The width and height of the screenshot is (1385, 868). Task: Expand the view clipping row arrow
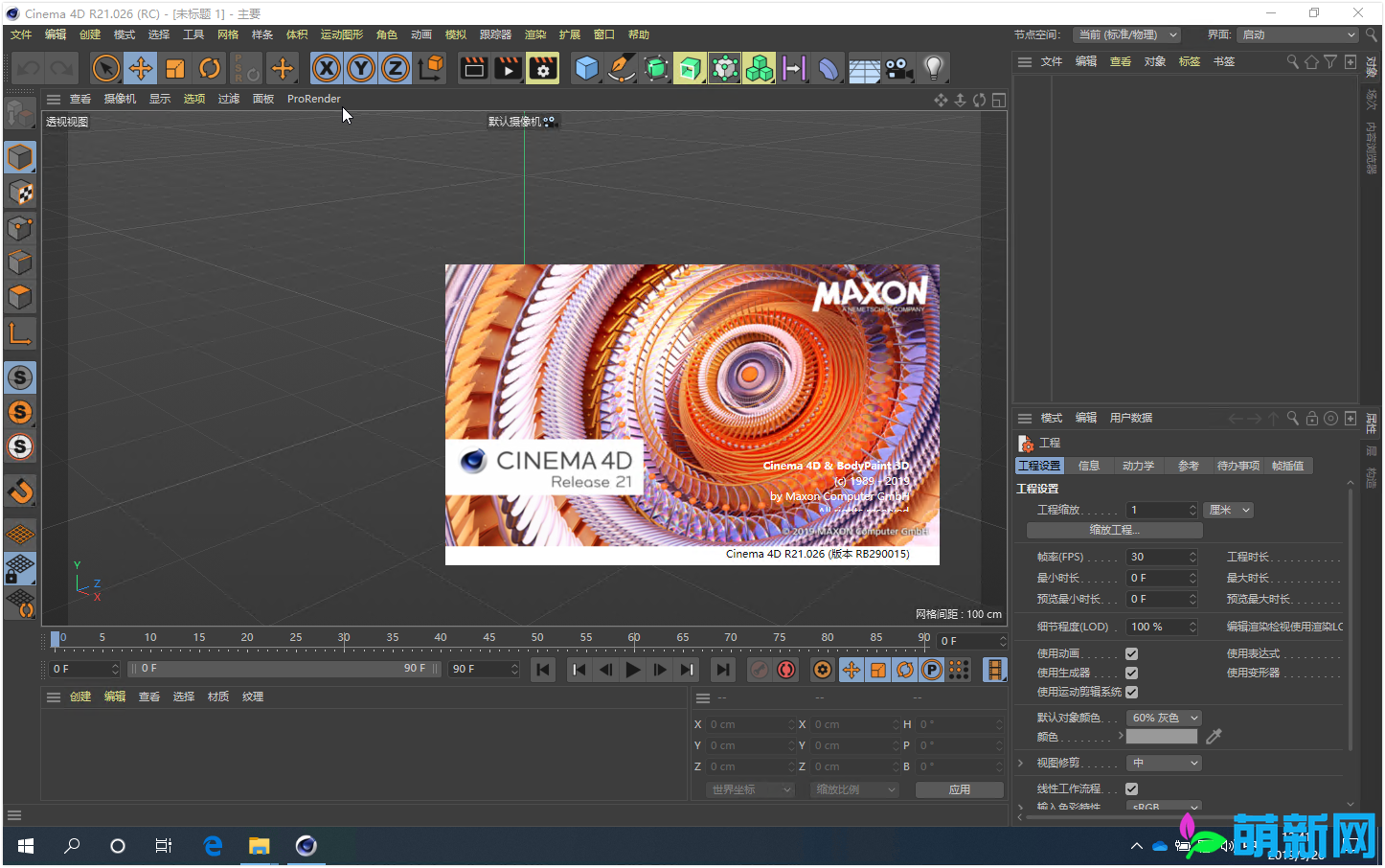[1021, 763]
